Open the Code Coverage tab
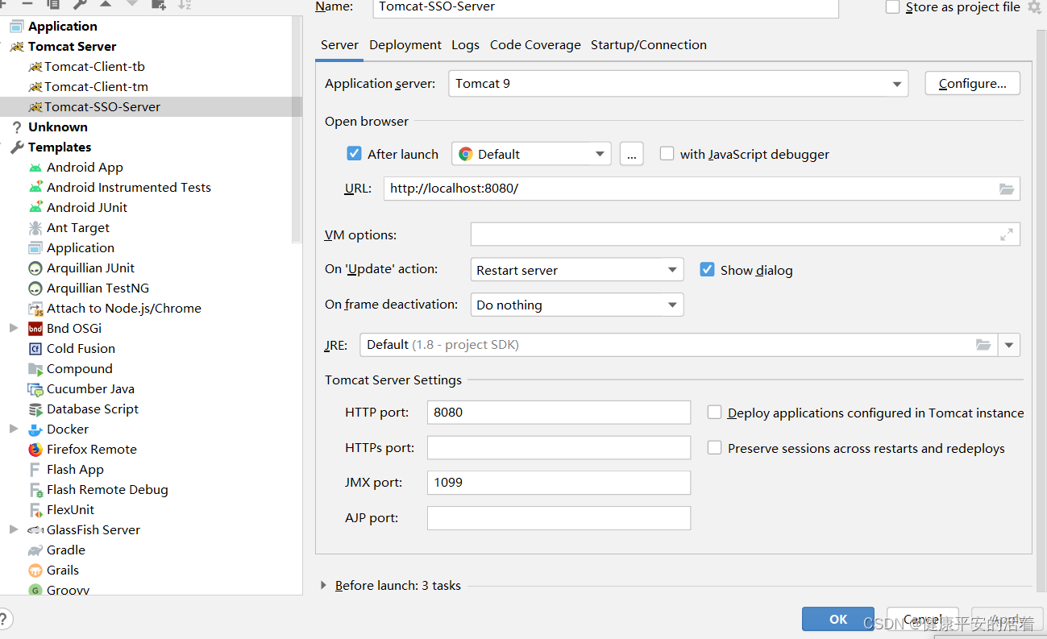This screenshot has width=1047, height=639. click(x=534, y=45)
